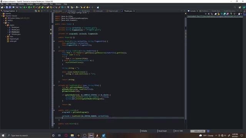Select fragment.glsl in Package Explorer

14,39
